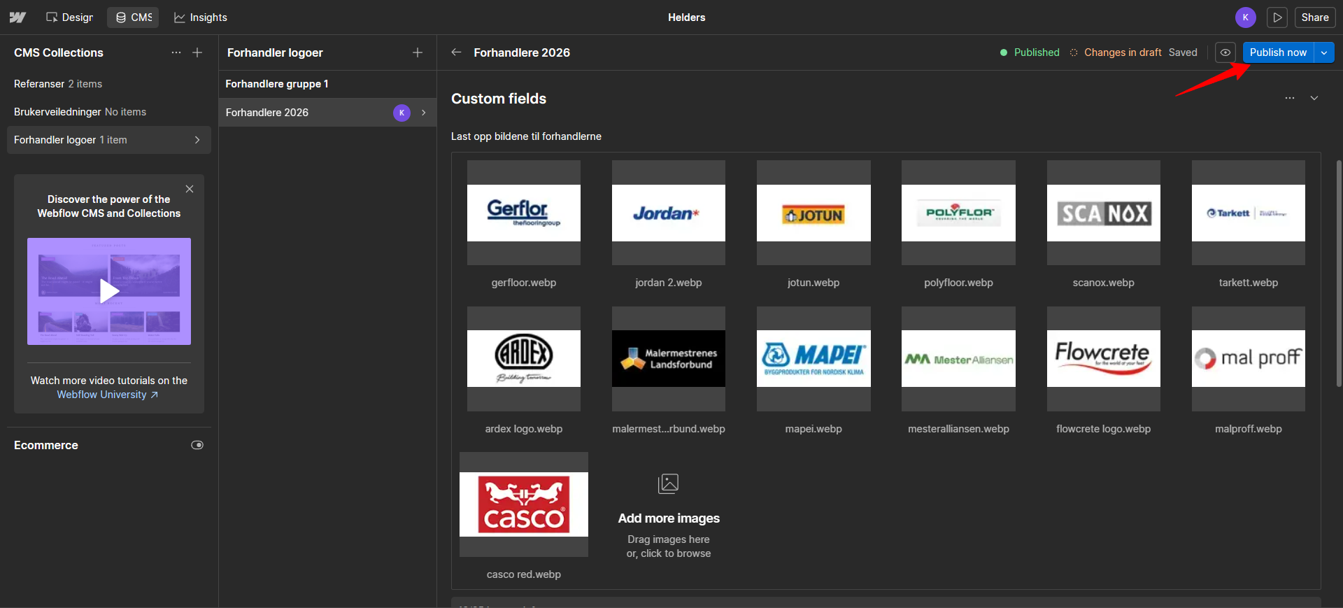Click the mapei.webp file name

813,429
